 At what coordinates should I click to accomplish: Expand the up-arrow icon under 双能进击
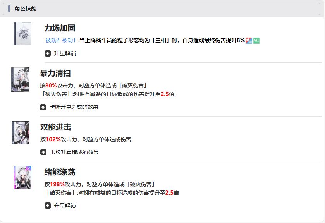point(43,152)
